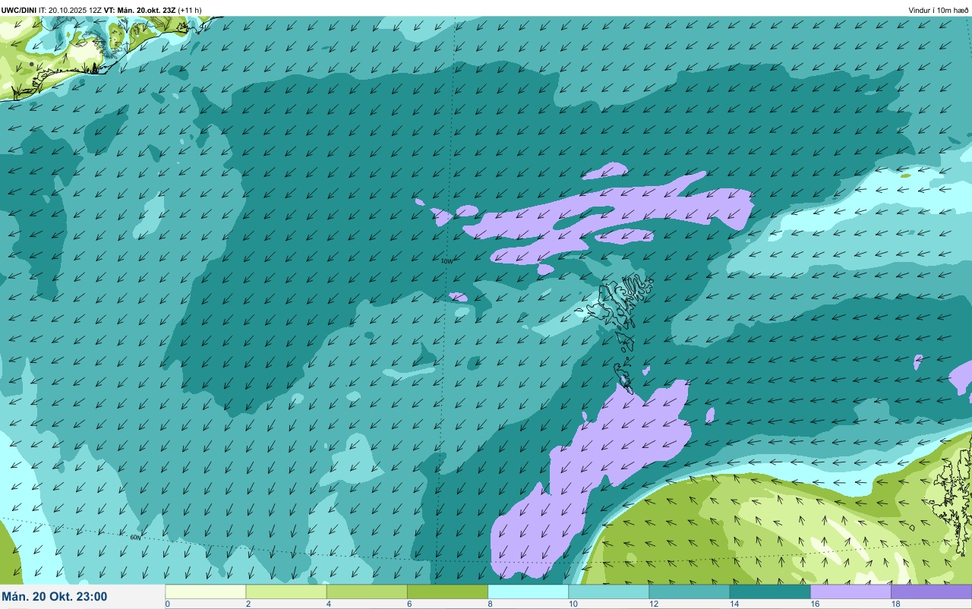The width and height of the screenshot is (972, 609).
Task: Click the legend value "4"
Action: pyautogui.click(x=327, y=604)
